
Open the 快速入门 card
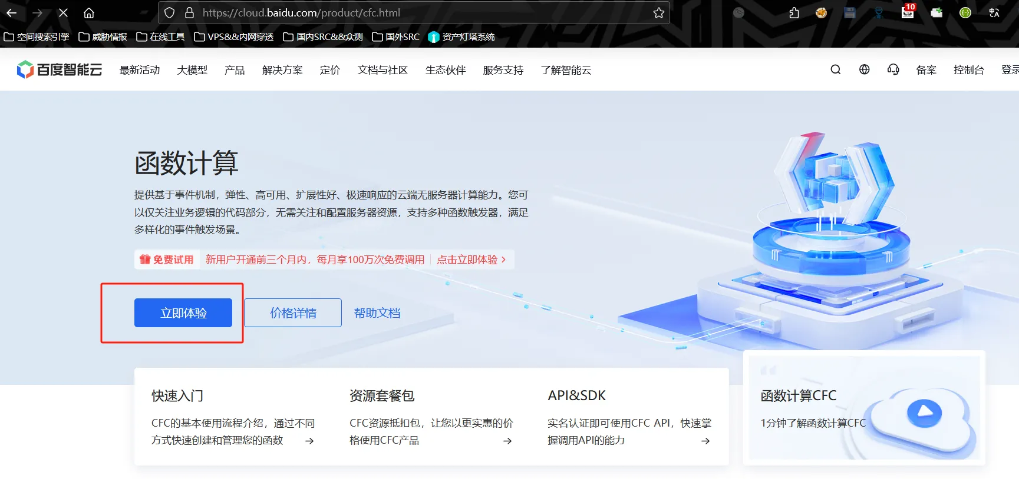(x=233, y=417)
